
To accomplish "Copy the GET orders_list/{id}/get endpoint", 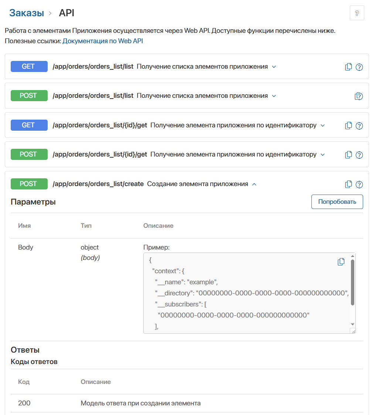I will pos(348,126).
